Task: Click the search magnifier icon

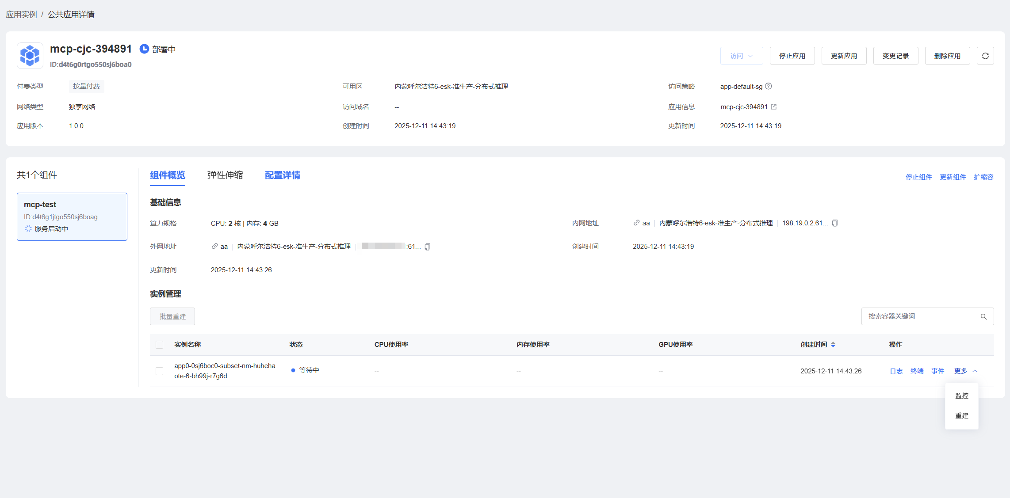Action: pyautogui.click(x=983, y=316)
